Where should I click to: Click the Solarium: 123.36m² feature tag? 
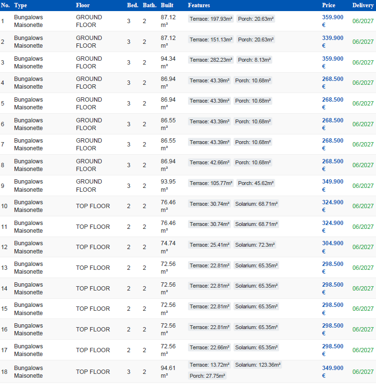click(258, 365)
